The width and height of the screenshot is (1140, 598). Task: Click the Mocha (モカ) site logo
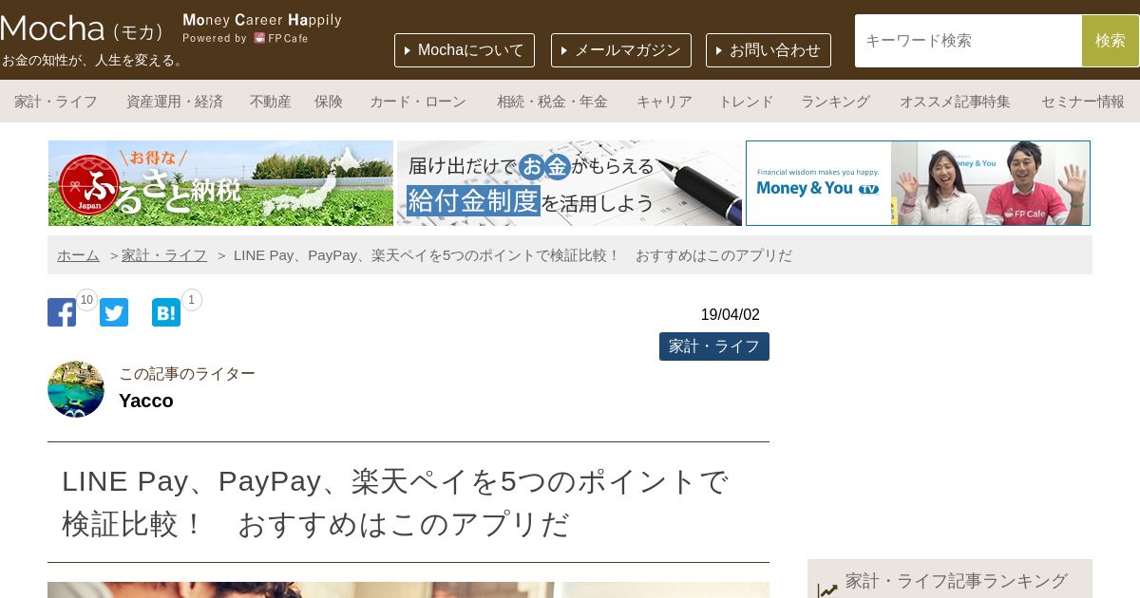point(83,29)
